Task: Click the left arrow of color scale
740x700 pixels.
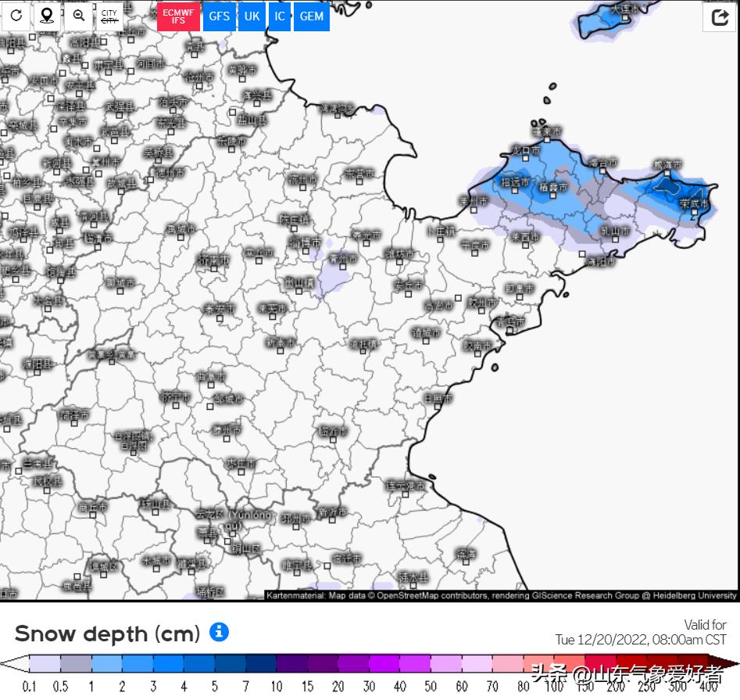Action: pos(13,664)
